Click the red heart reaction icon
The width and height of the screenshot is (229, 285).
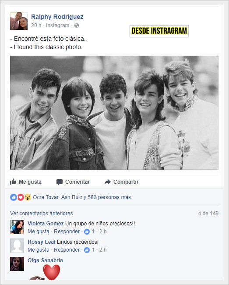pyautogui.click(x=21, y=197)
